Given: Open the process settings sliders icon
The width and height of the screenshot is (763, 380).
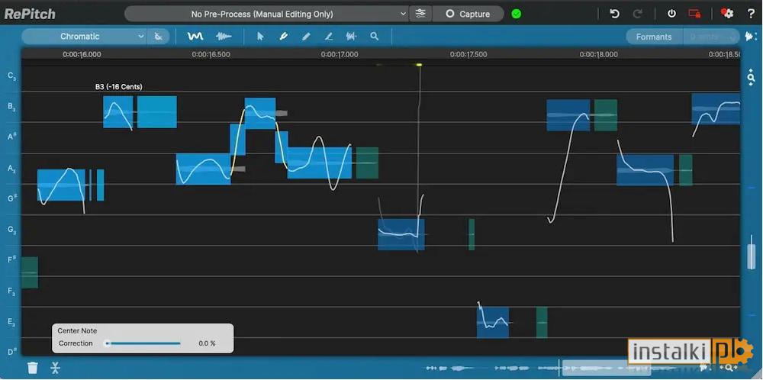Looking at the screenshot, I should pos(420,14).
